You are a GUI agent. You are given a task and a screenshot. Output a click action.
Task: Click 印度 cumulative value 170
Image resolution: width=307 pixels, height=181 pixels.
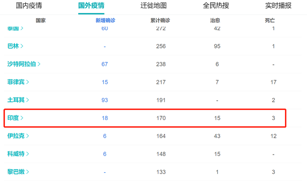click(x=161, y=118)
